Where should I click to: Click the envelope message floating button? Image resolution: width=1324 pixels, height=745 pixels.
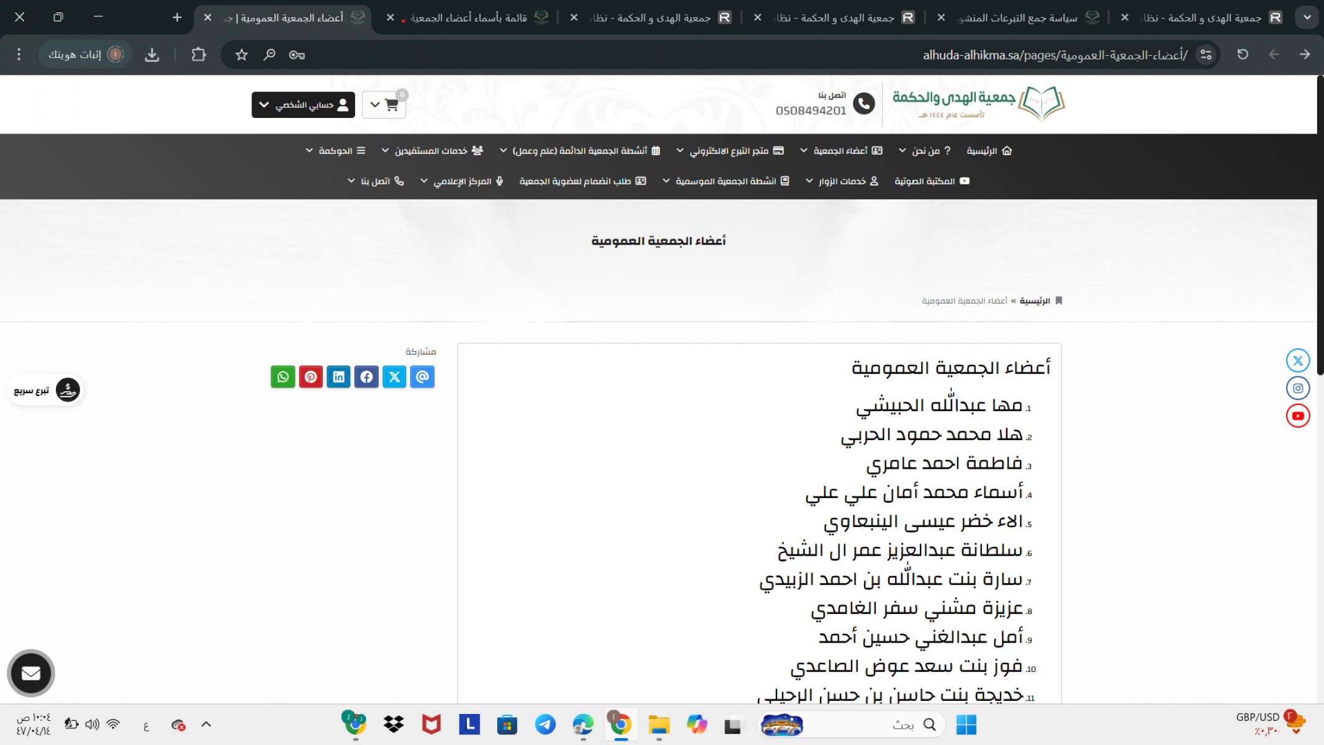click(x=31, y=673)
